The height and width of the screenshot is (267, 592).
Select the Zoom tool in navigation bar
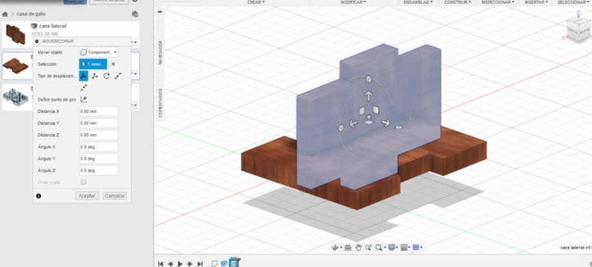(x=368, y=248)
